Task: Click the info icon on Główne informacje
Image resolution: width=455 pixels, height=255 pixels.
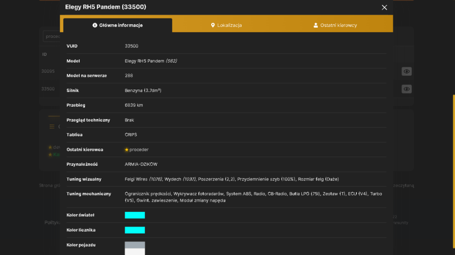Action: (95, 25)
